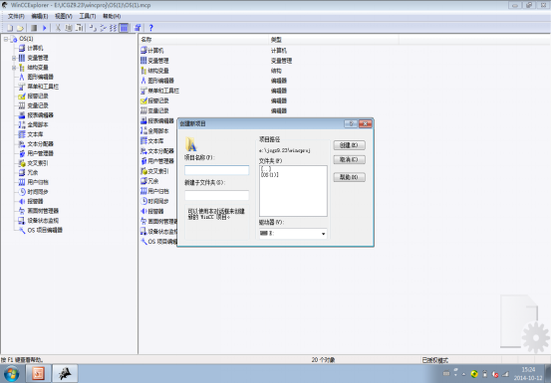Open PowerPoint from the taskbar
The width and height of the screenshot is (552, 383).
click(x=38, y=373)
